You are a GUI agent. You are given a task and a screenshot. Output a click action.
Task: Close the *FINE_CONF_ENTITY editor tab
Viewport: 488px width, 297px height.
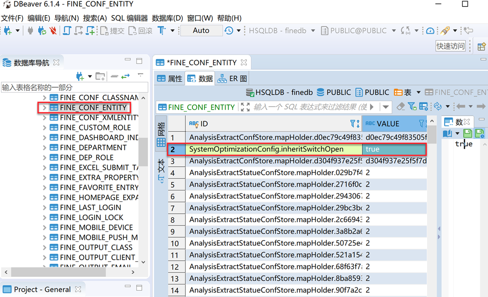point(244,63)
